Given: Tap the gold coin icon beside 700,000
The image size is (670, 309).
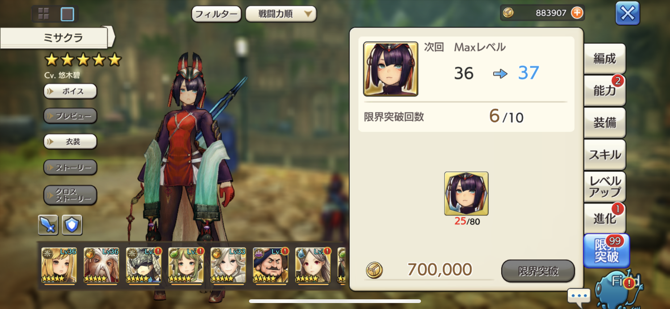Looking at the screenshot, I should click(374, 270).
